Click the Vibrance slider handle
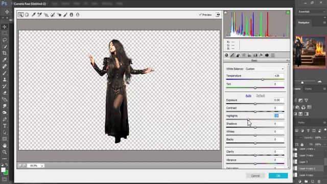This screenshot has height=184, width=327. (255, 164)
